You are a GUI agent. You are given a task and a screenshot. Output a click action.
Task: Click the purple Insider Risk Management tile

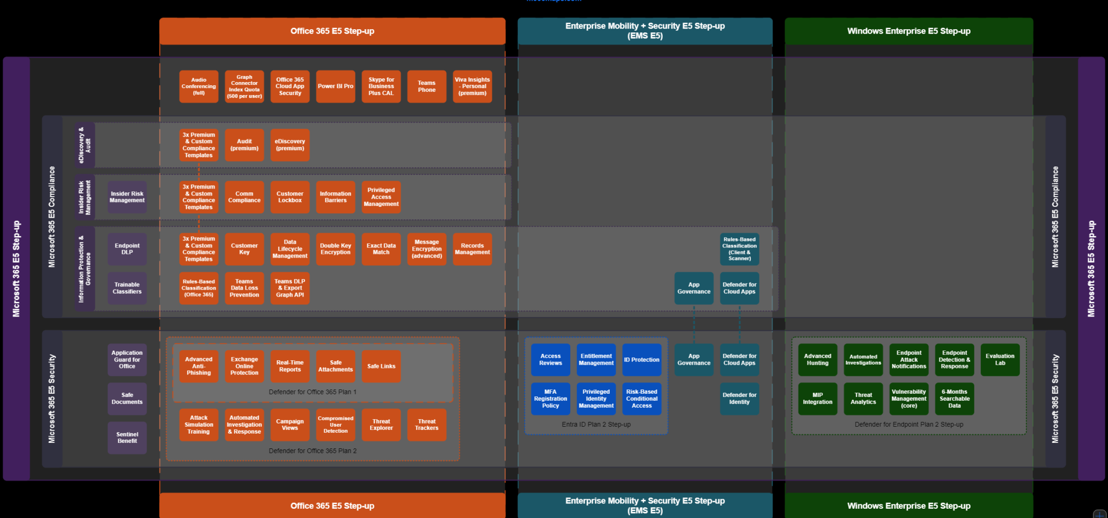click(127, 197)
